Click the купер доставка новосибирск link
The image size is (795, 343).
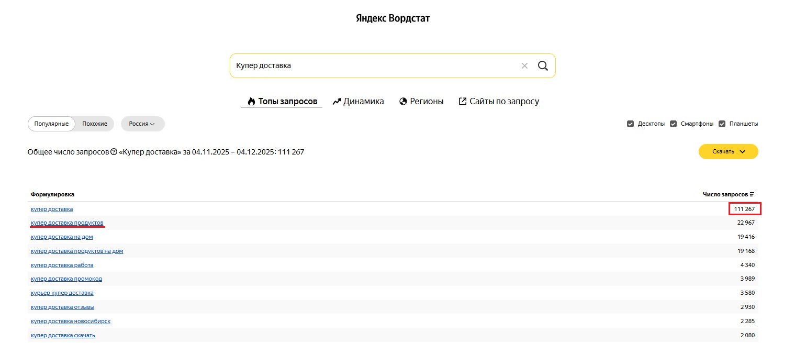click(71, 320)
